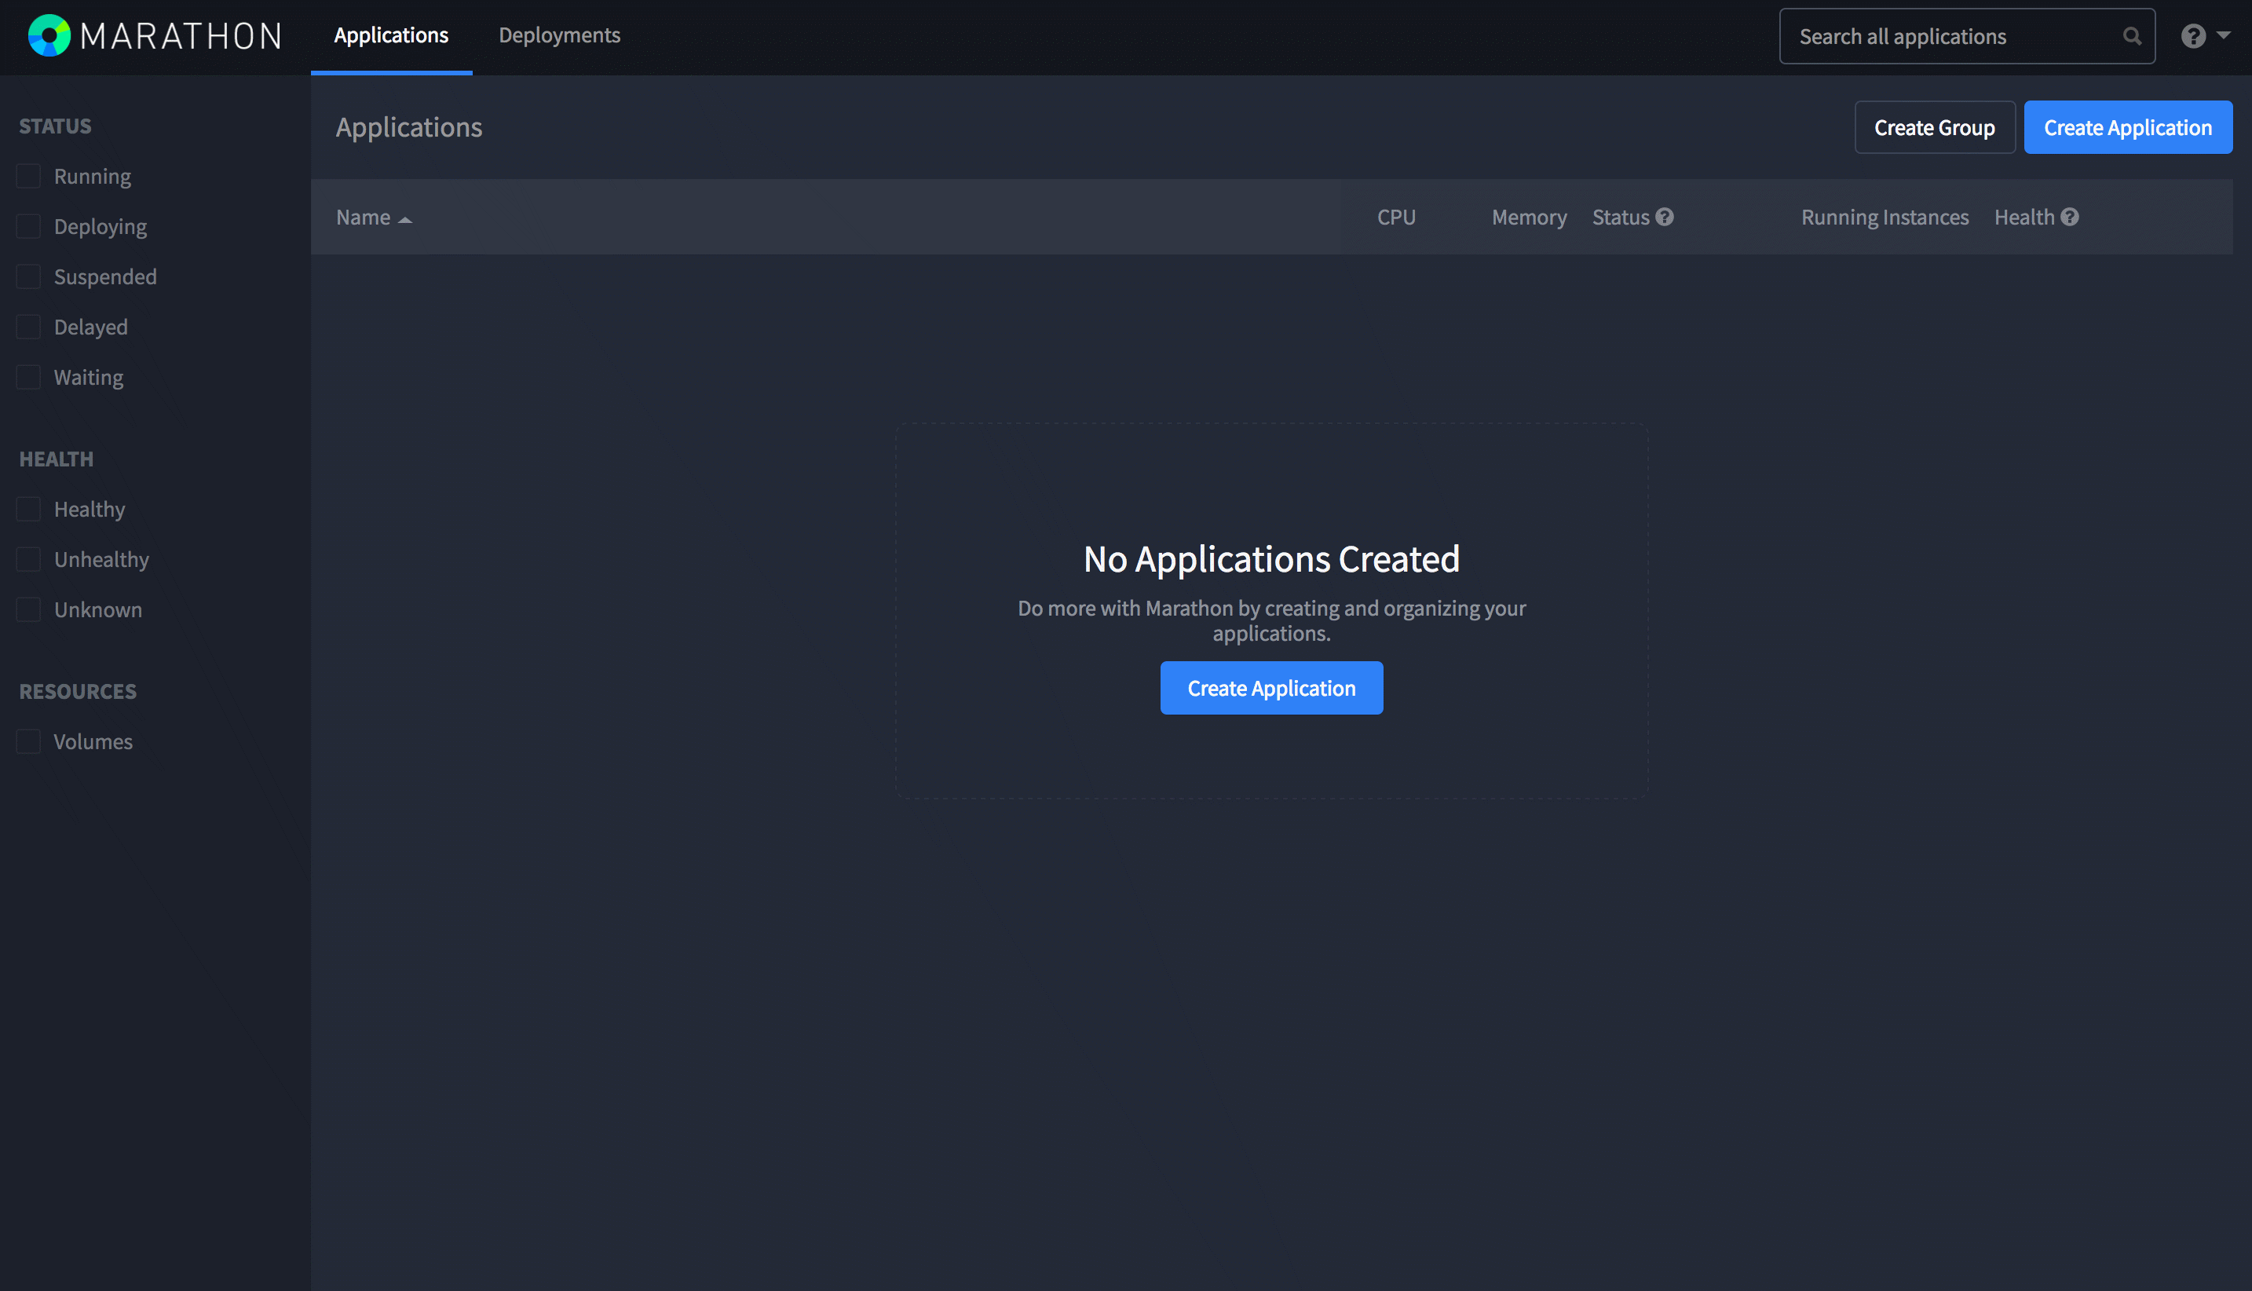Click the Create Group button
Viewport: 2252px width, 1291px height.
tap(1935, 126)
